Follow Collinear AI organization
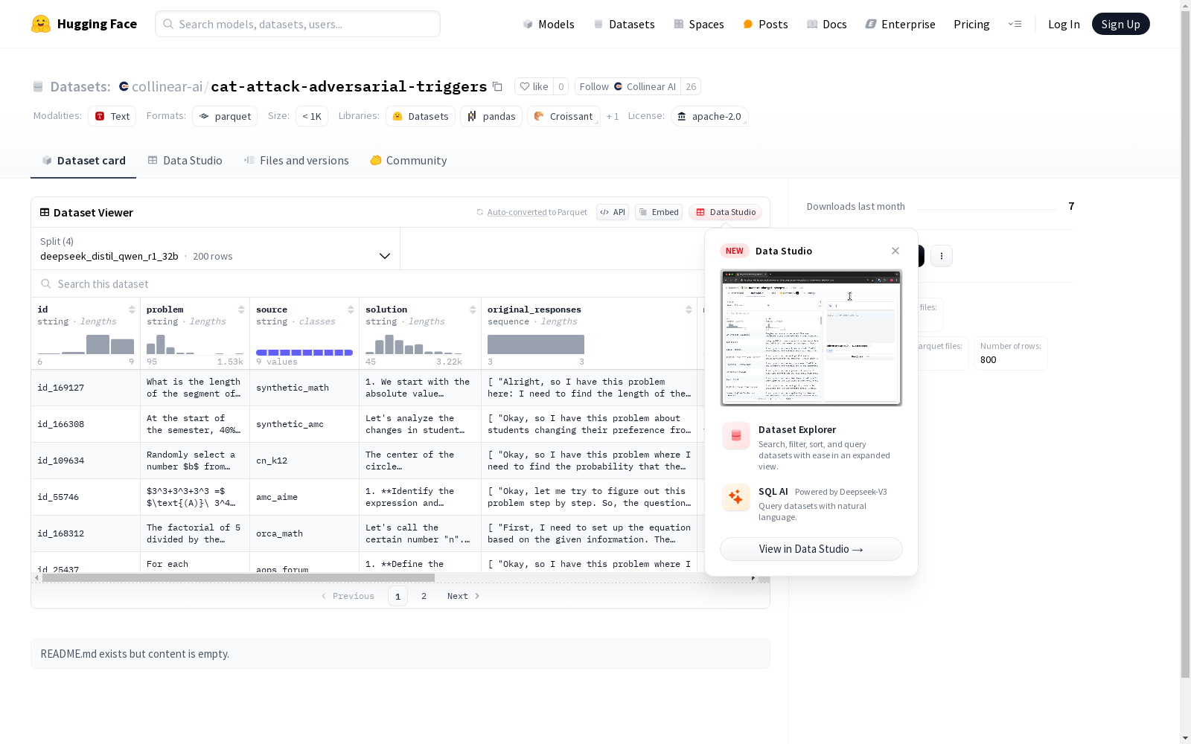This screenshot has width=1191, height=744. click(x=628, y=86)
